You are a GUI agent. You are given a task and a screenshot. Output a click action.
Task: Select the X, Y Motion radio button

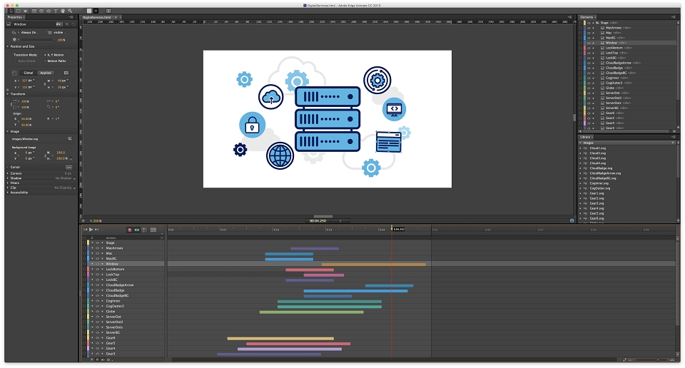(45, 55)
